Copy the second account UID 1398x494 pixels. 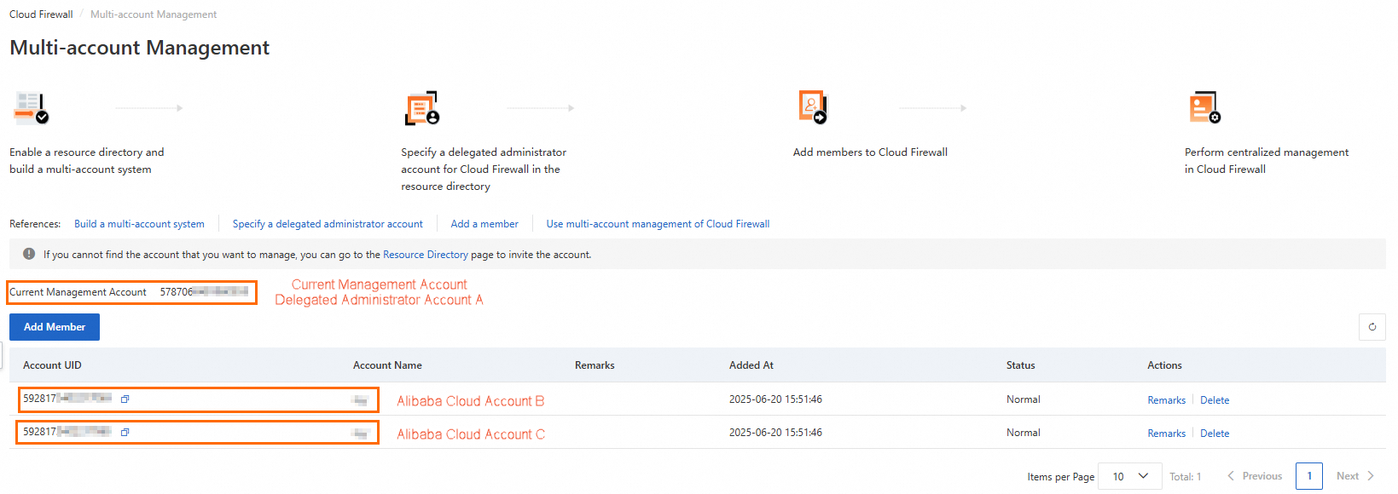point(125,432)
